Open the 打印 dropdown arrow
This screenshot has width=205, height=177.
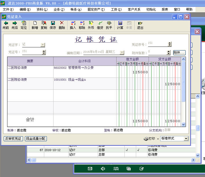[x=158, y=139]
